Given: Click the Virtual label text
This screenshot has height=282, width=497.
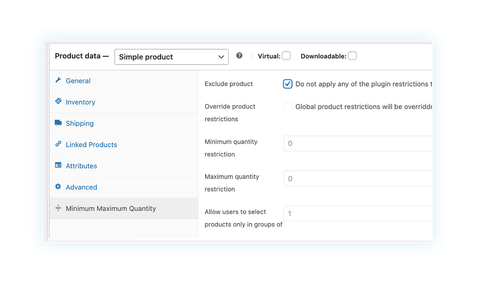Looking at the screenshot, I should (269, 56).
